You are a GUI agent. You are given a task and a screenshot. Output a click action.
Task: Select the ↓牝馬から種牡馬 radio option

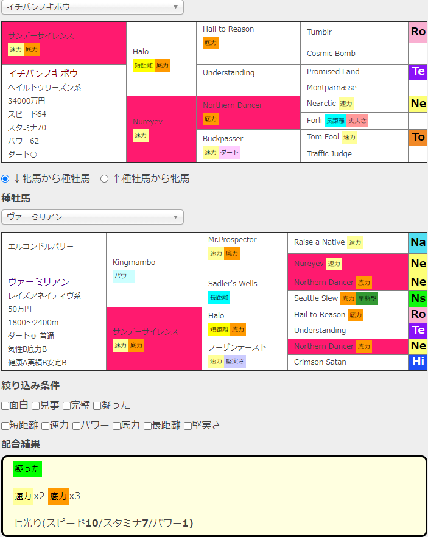point(6,178)
